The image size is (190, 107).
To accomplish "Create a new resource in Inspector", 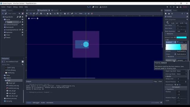I will pos(166,14).
